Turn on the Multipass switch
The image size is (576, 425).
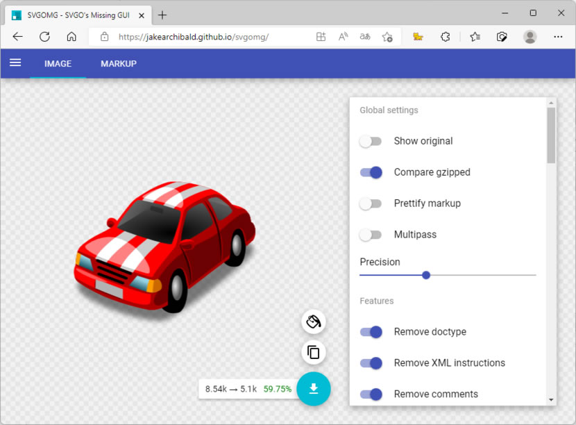[371, 235]
